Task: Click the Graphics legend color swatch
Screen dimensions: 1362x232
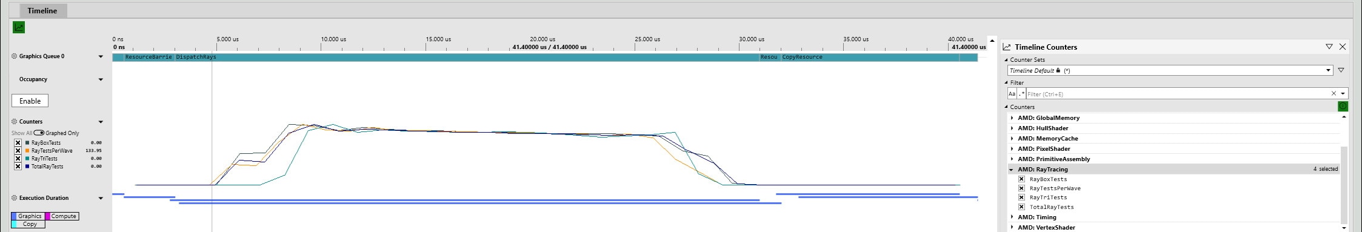Action: pyautogui.click(x=14, y=216)
